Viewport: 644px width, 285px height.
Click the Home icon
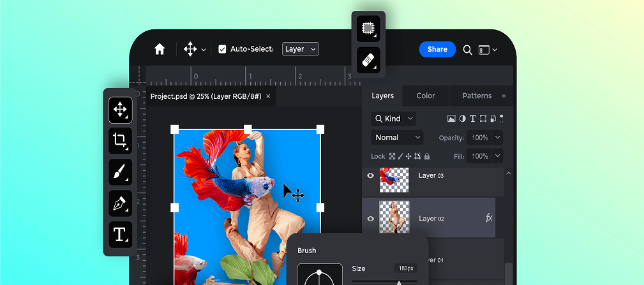click(x=160, y=49)
